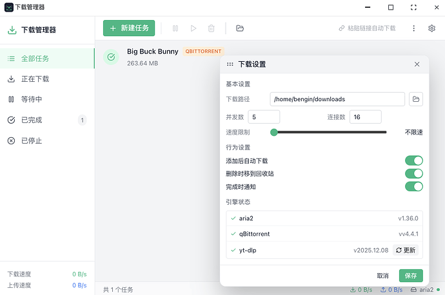Click the completed check icon beside Big Buck Bunny

(111, 57)
